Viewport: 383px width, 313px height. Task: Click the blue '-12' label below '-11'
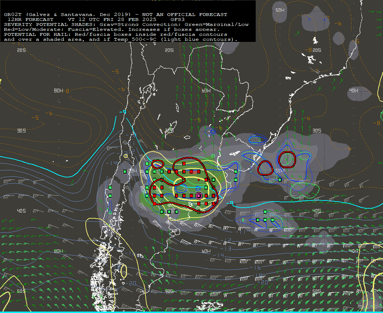coord(226,241)
